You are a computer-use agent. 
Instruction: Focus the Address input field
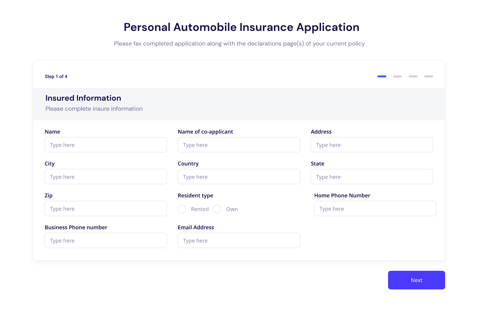pyautogui.click(x=372, y=145)
